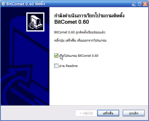149x121 pixels.
Task: Click the BitComet 0.60 ติดตั้ง title bar text
Action: click(x=26, y=4)
